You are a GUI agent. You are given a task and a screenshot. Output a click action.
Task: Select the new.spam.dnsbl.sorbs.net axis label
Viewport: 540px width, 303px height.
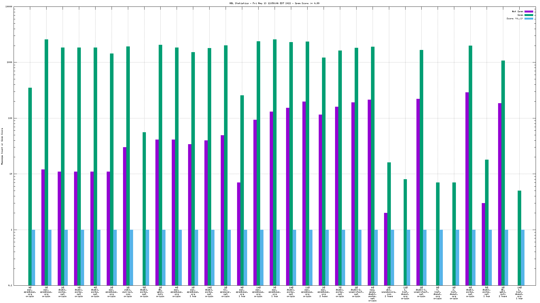372,294
